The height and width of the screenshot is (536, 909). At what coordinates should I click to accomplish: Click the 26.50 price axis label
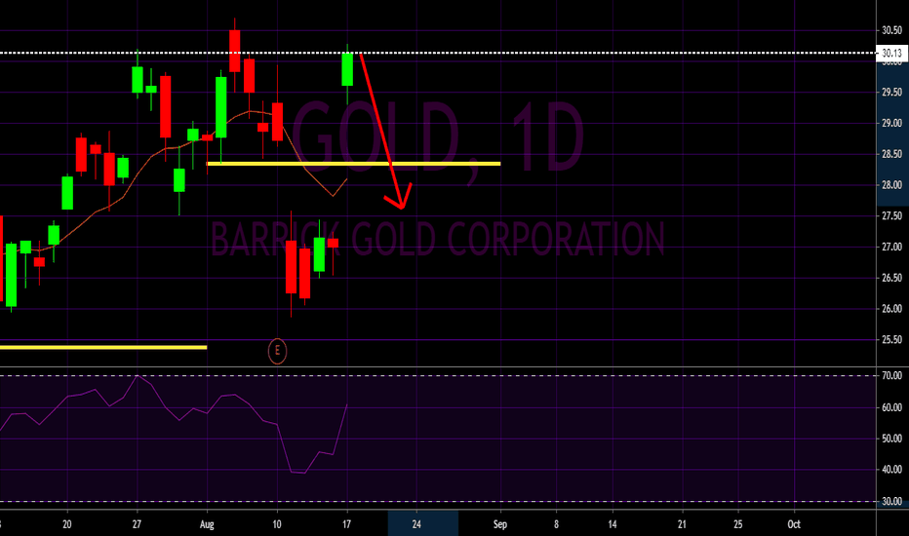click(891, 278)
